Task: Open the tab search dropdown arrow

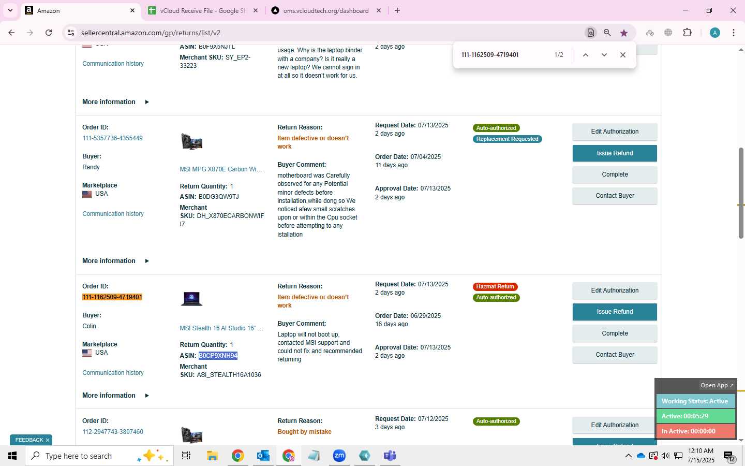Action: [x=10, y=10]
